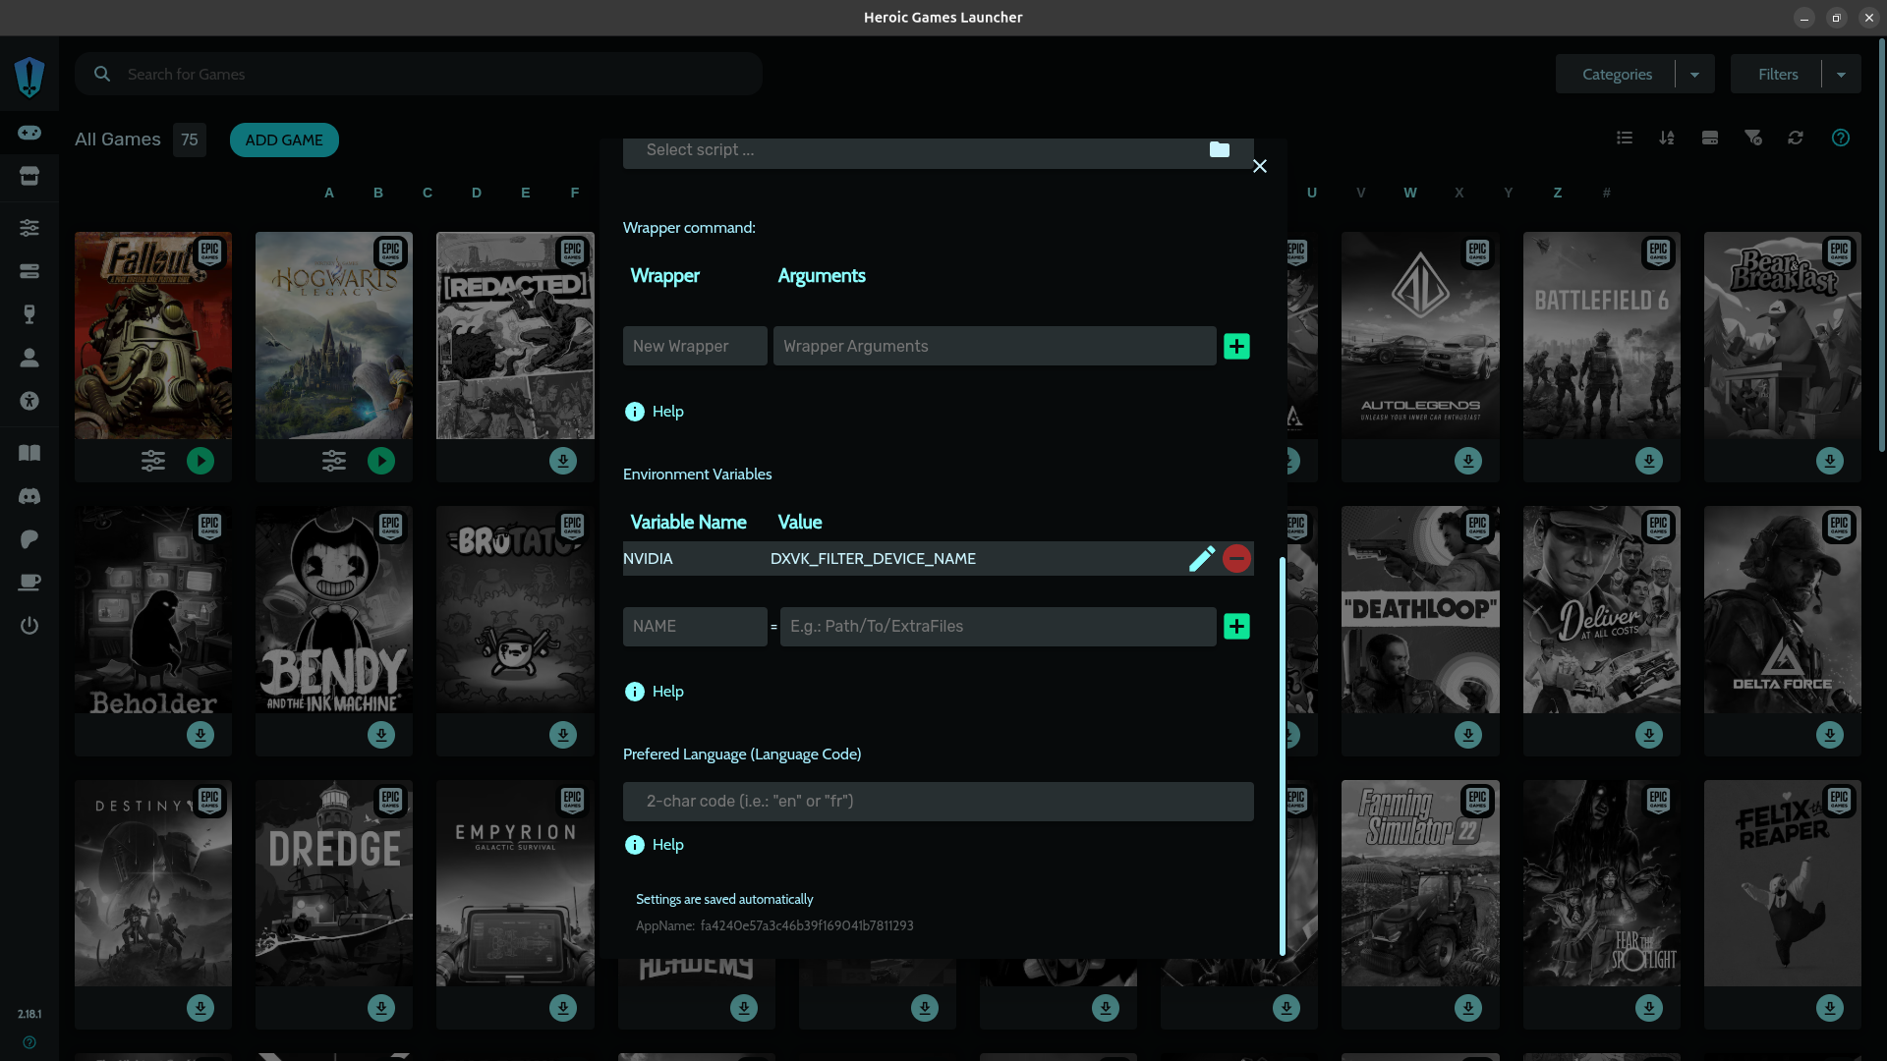Click the ADD GAME button
Screen dimensions: 1887x1061
(284, 140)
